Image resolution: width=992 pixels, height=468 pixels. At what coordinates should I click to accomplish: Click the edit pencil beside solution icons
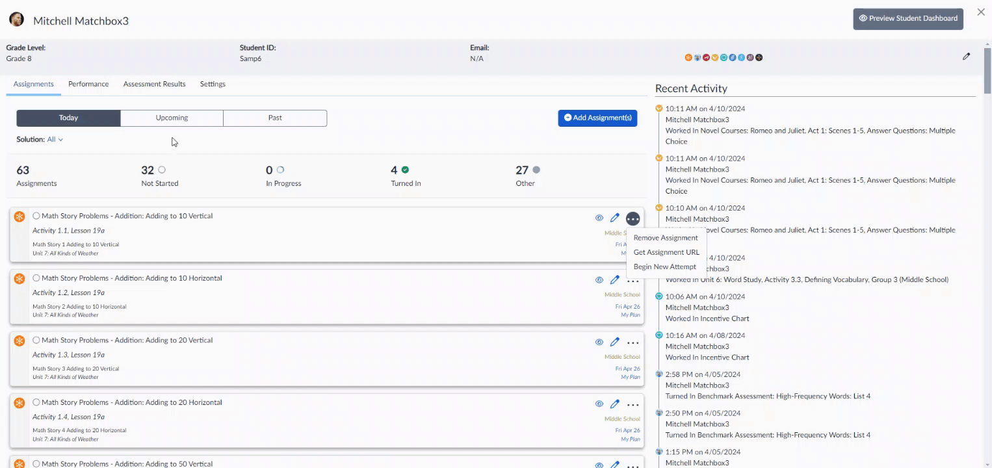pos(967,57)
